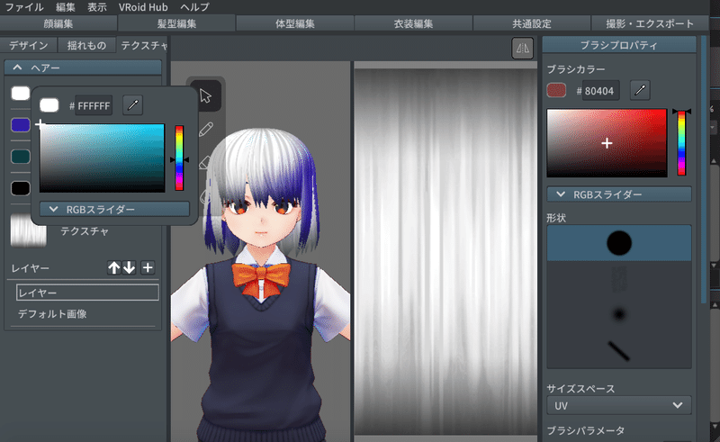
Task: Pick a shade in red saturation box
Action: 607,143
